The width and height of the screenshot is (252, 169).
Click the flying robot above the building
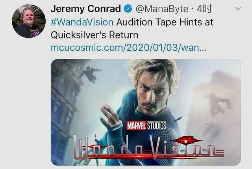click(x=89, y=74)
